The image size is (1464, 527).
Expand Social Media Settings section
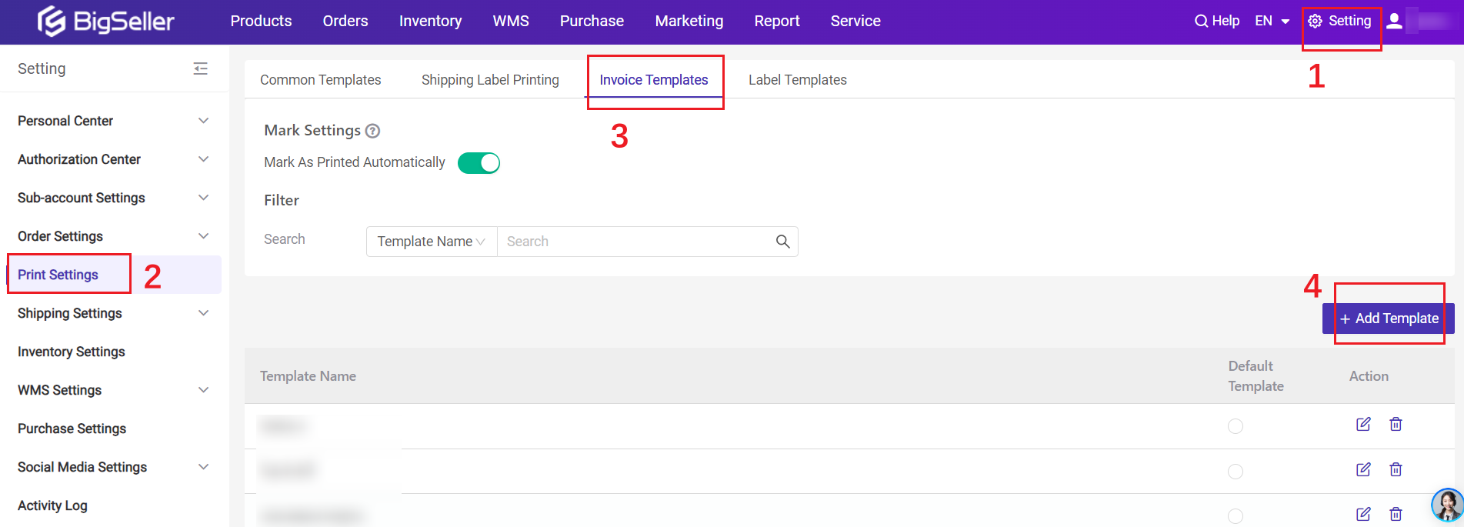pos(114,467)
